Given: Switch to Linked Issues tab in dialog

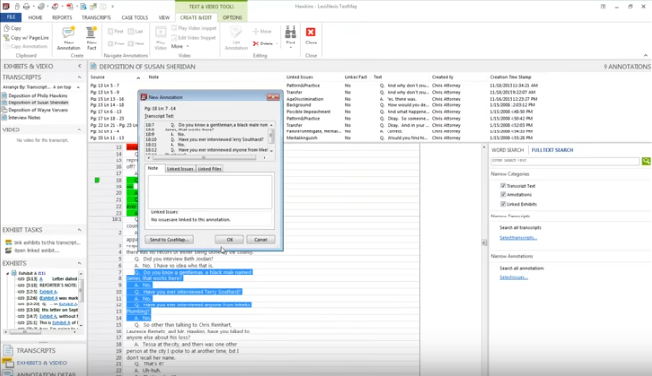Looking at the screenshot, I should 179,169.
